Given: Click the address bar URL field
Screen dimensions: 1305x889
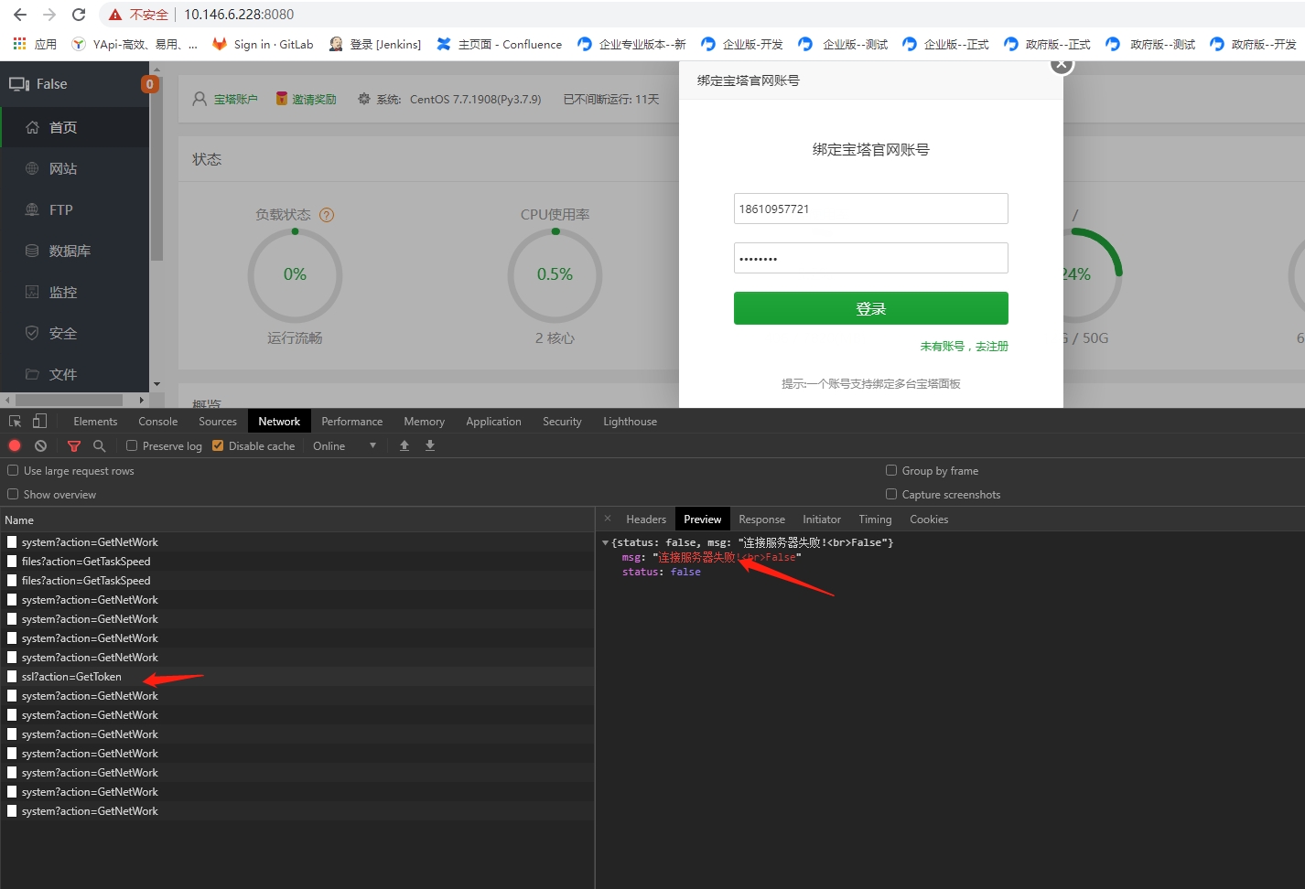Looking at the screenshot, I should [239, 15].
